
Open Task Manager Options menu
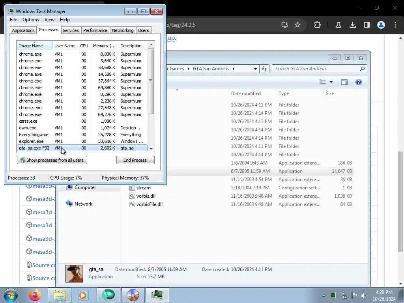coord(31,20)
